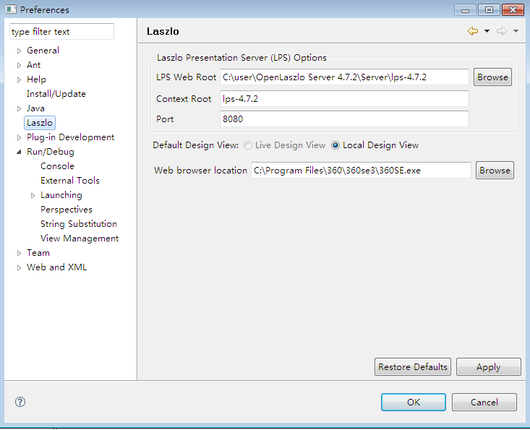This screenshot has height=430, width=530.
Task: Click the back navigation arrow icon
Action: [x=473, y=31]
